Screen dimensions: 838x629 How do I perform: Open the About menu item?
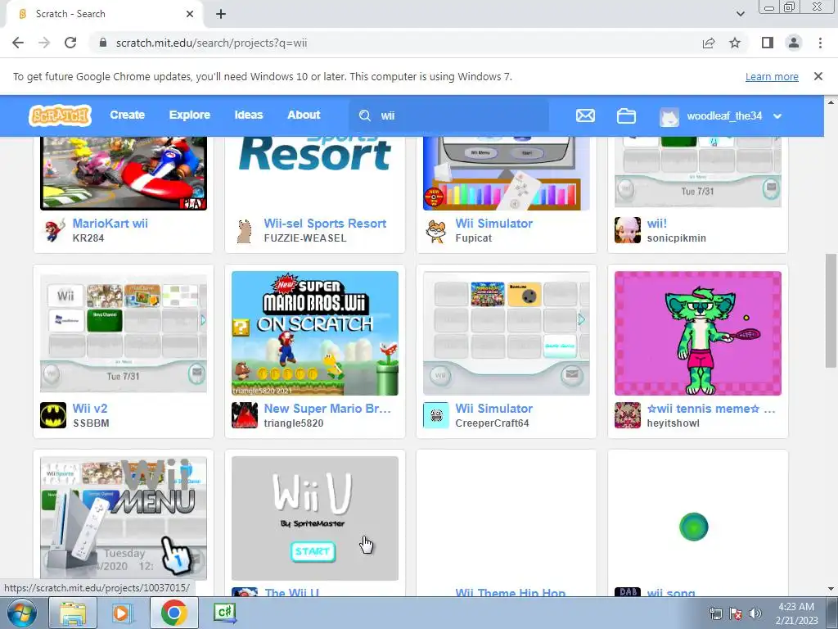tap(304, 115)
